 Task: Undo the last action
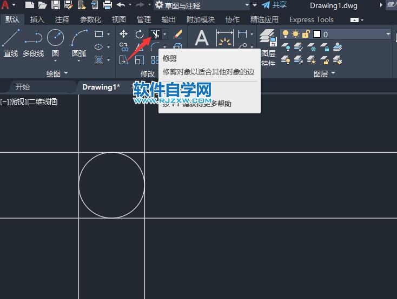(x=121, y=5)
